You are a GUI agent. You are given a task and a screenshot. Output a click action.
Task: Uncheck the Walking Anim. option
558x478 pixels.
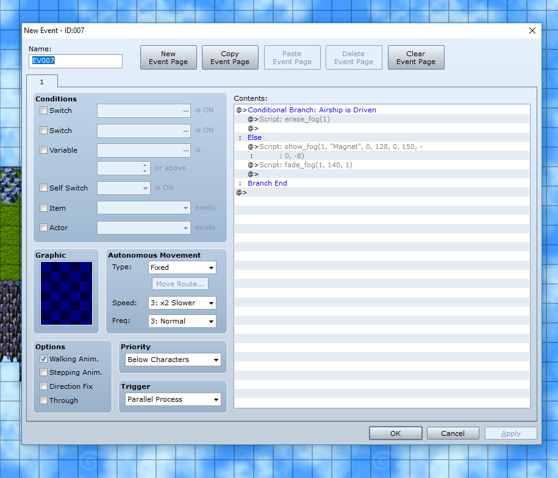coord(43,359)
